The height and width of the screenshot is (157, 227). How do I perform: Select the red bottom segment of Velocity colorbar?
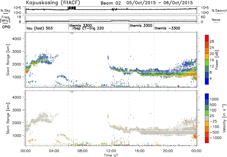207,140
